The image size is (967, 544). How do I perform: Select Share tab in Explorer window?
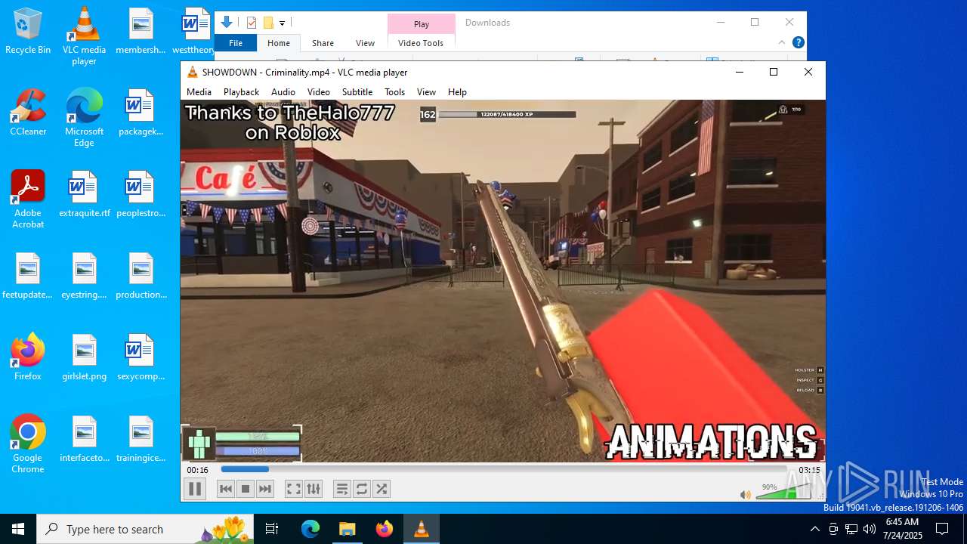pos(323,43)
